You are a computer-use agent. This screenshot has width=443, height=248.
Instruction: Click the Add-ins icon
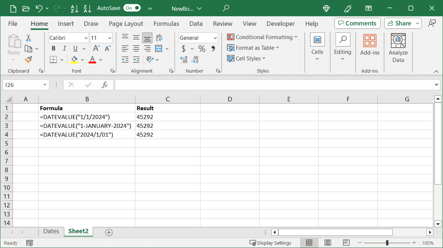tap(369, 45)
